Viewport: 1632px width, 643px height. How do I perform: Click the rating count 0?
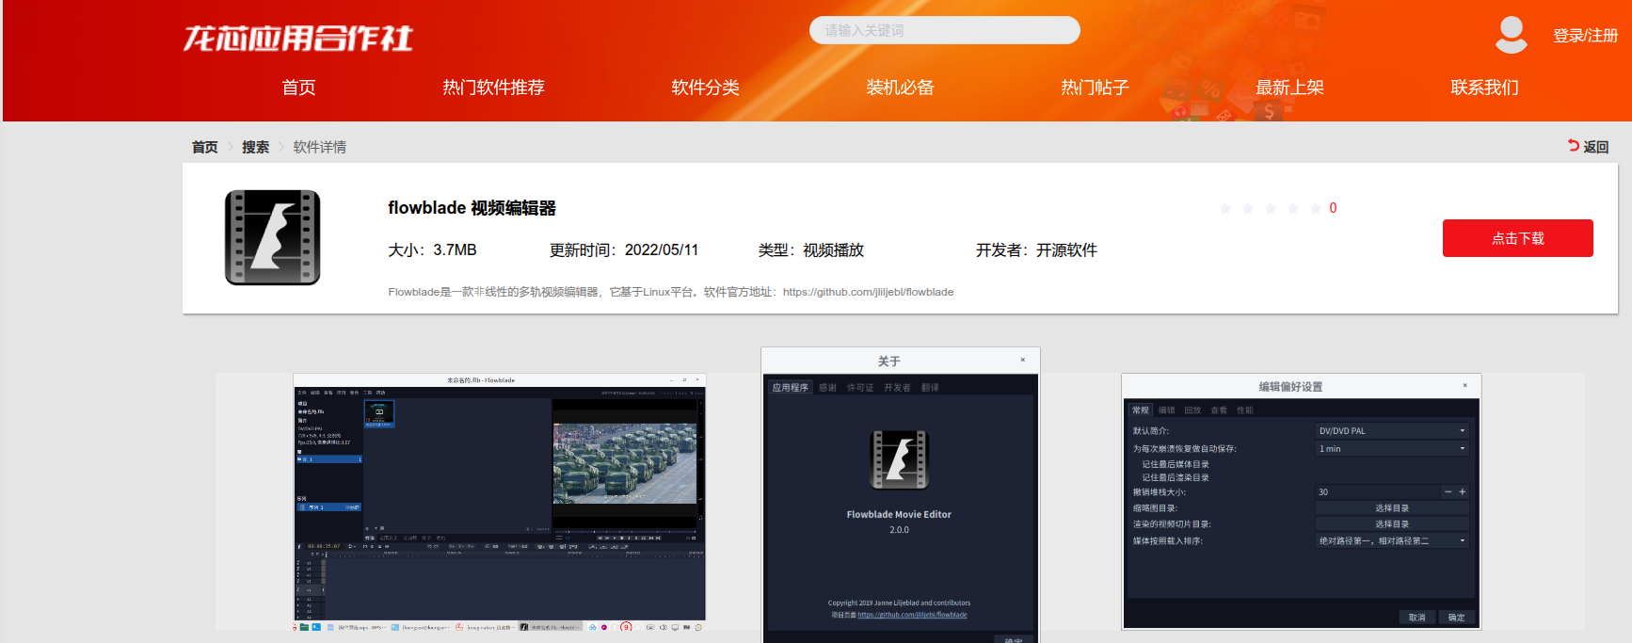1333,208
